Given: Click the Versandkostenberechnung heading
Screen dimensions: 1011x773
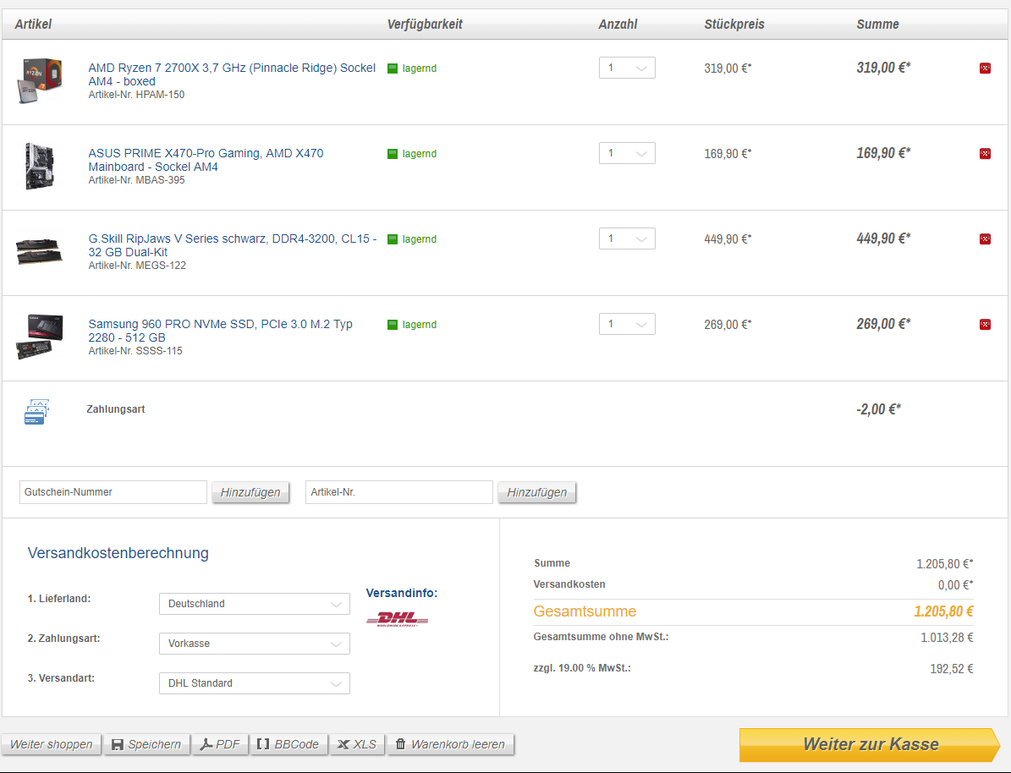Looking at the screenshot, I should (x=118, y=553).
